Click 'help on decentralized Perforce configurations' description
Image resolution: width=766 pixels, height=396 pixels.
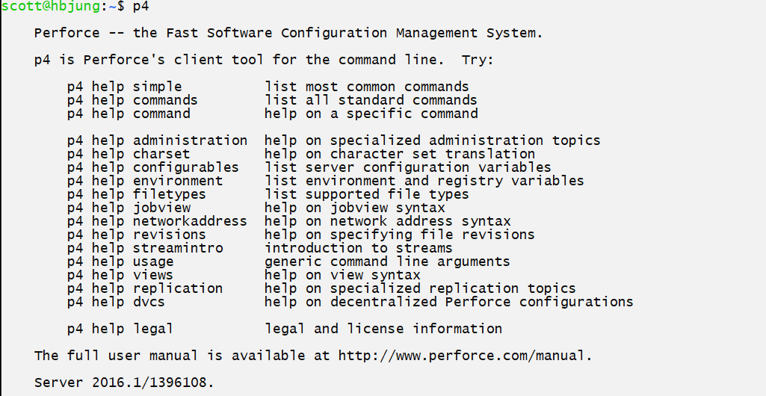449,302
